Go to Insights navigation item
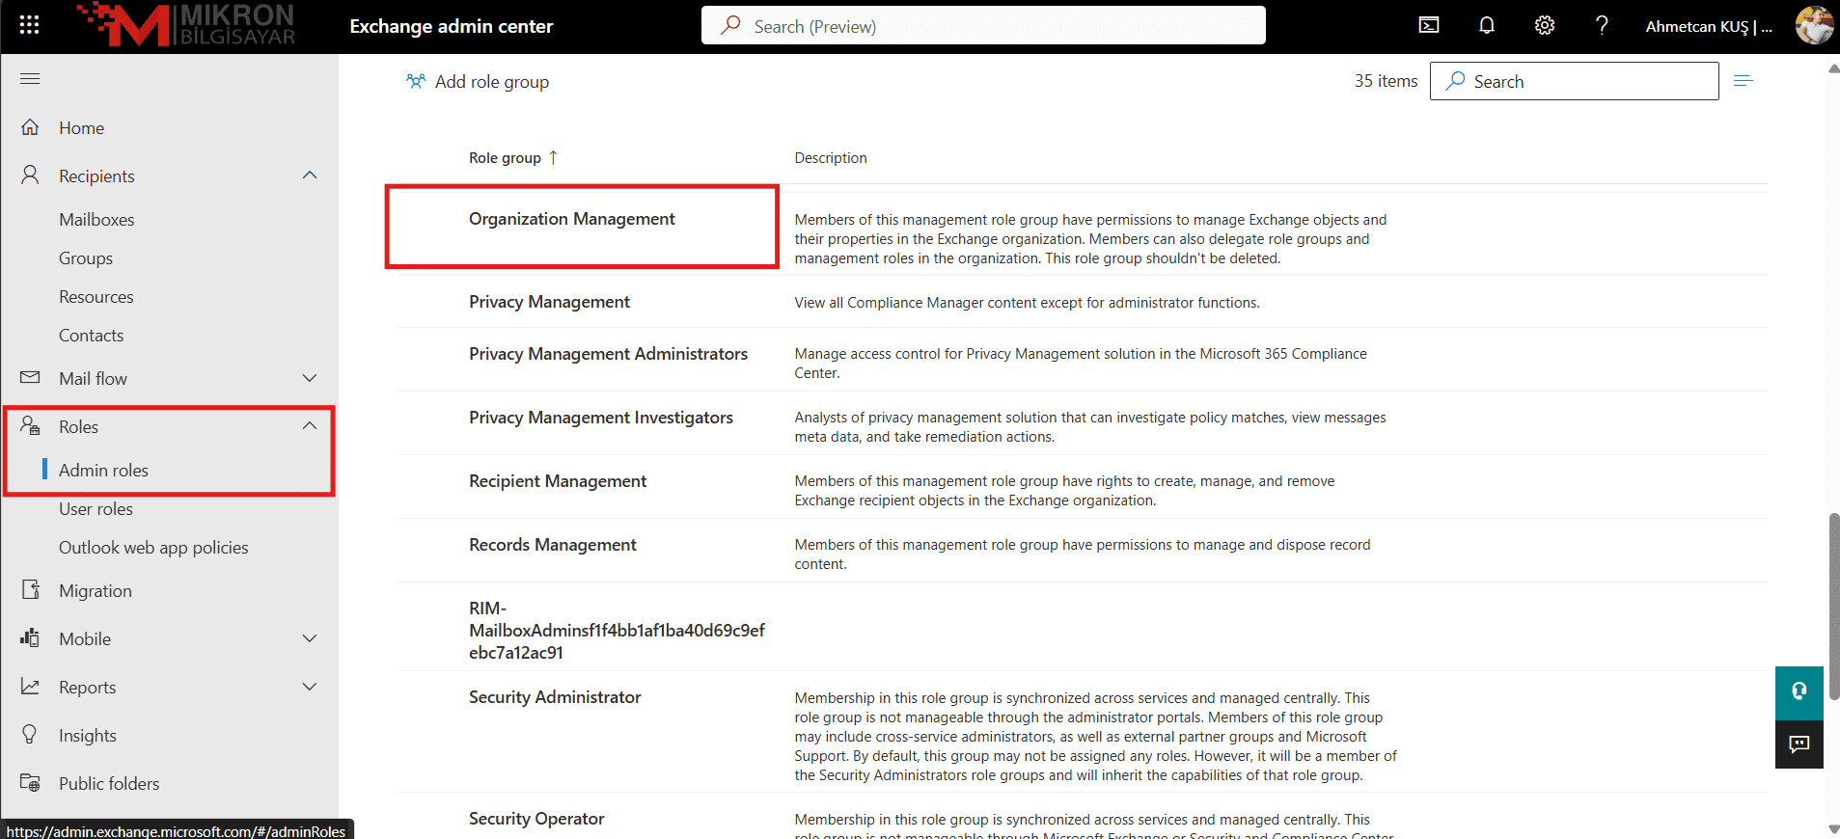Screen dimensions: 1840x839 (88, 735)
